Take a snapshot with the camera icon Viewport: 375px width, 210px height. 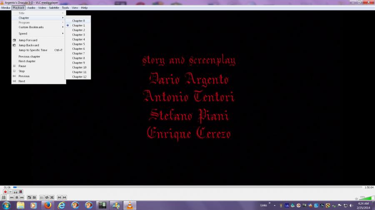coord(10,192)
